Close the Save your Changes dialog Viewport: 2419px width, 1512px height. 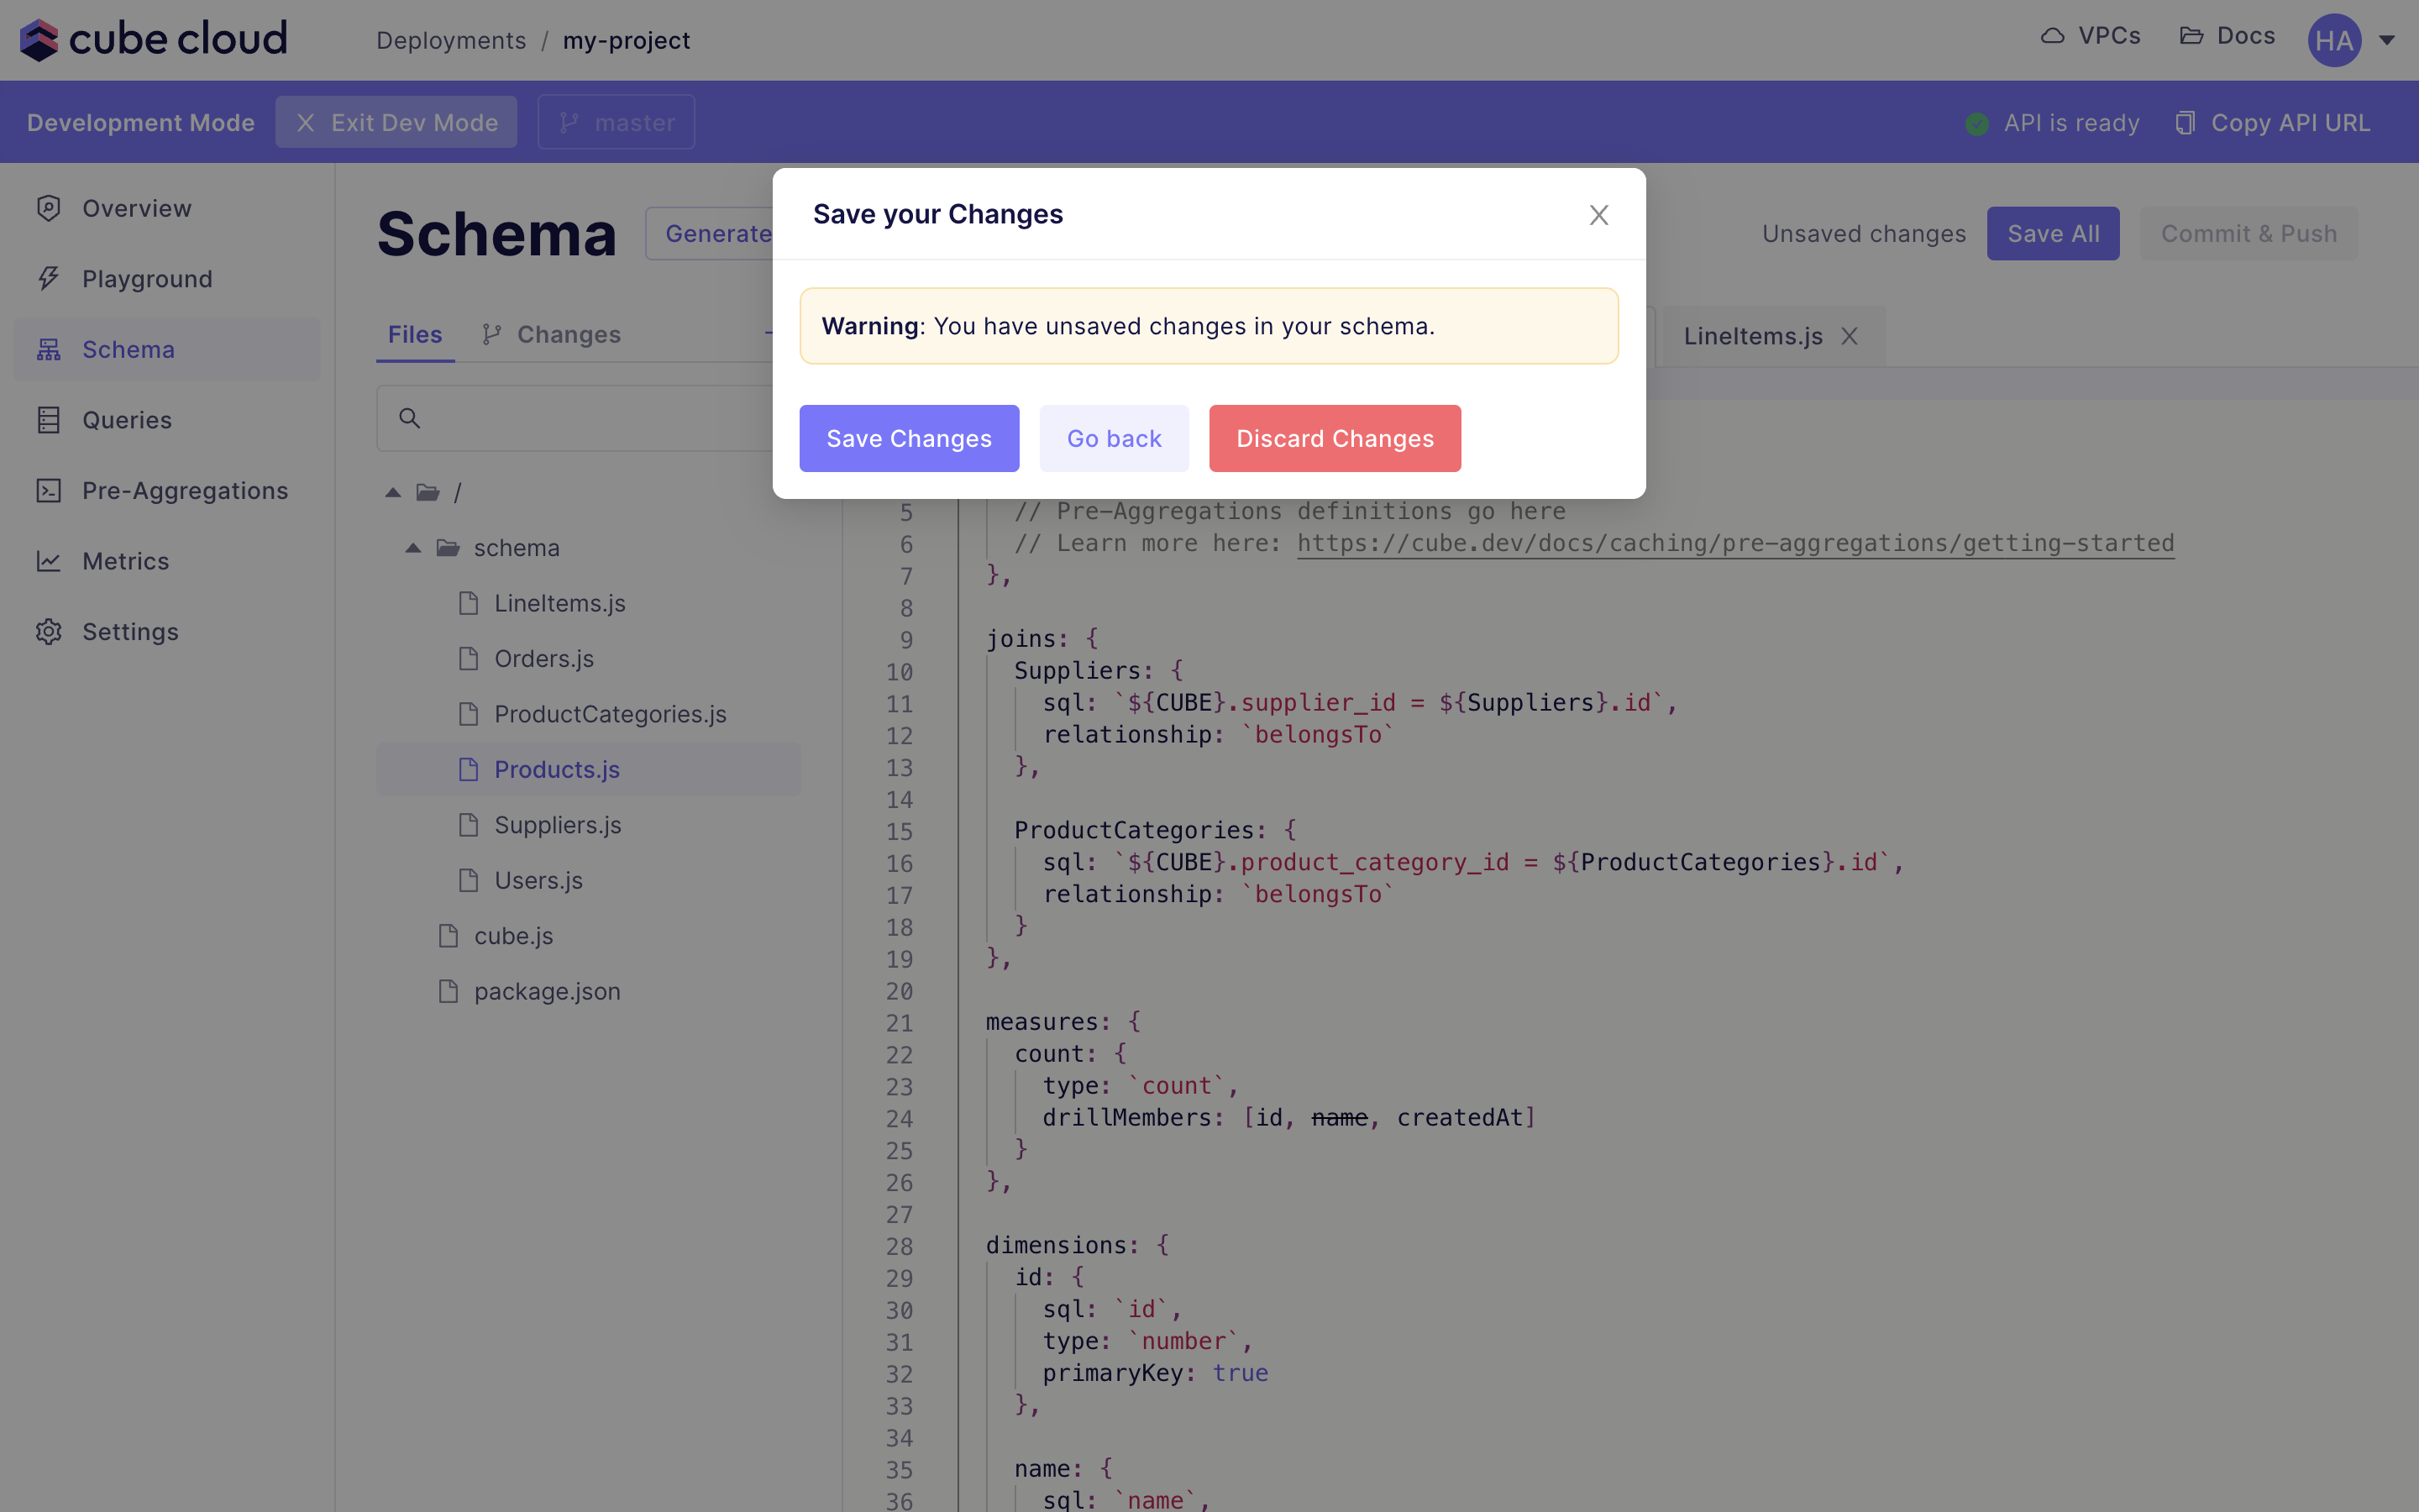click(1597, 214)
